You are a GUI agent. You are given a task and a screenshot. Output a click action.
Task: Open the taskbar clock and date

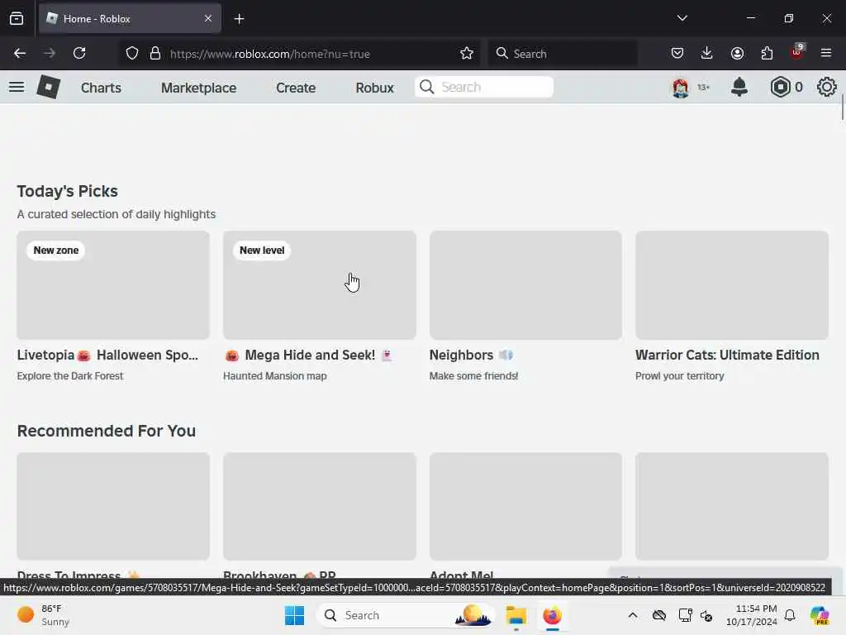[751, 615]
